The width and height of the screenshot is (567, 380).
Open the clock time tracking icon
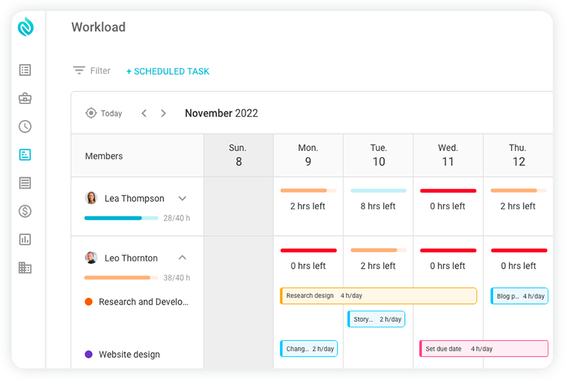[25, 126]
